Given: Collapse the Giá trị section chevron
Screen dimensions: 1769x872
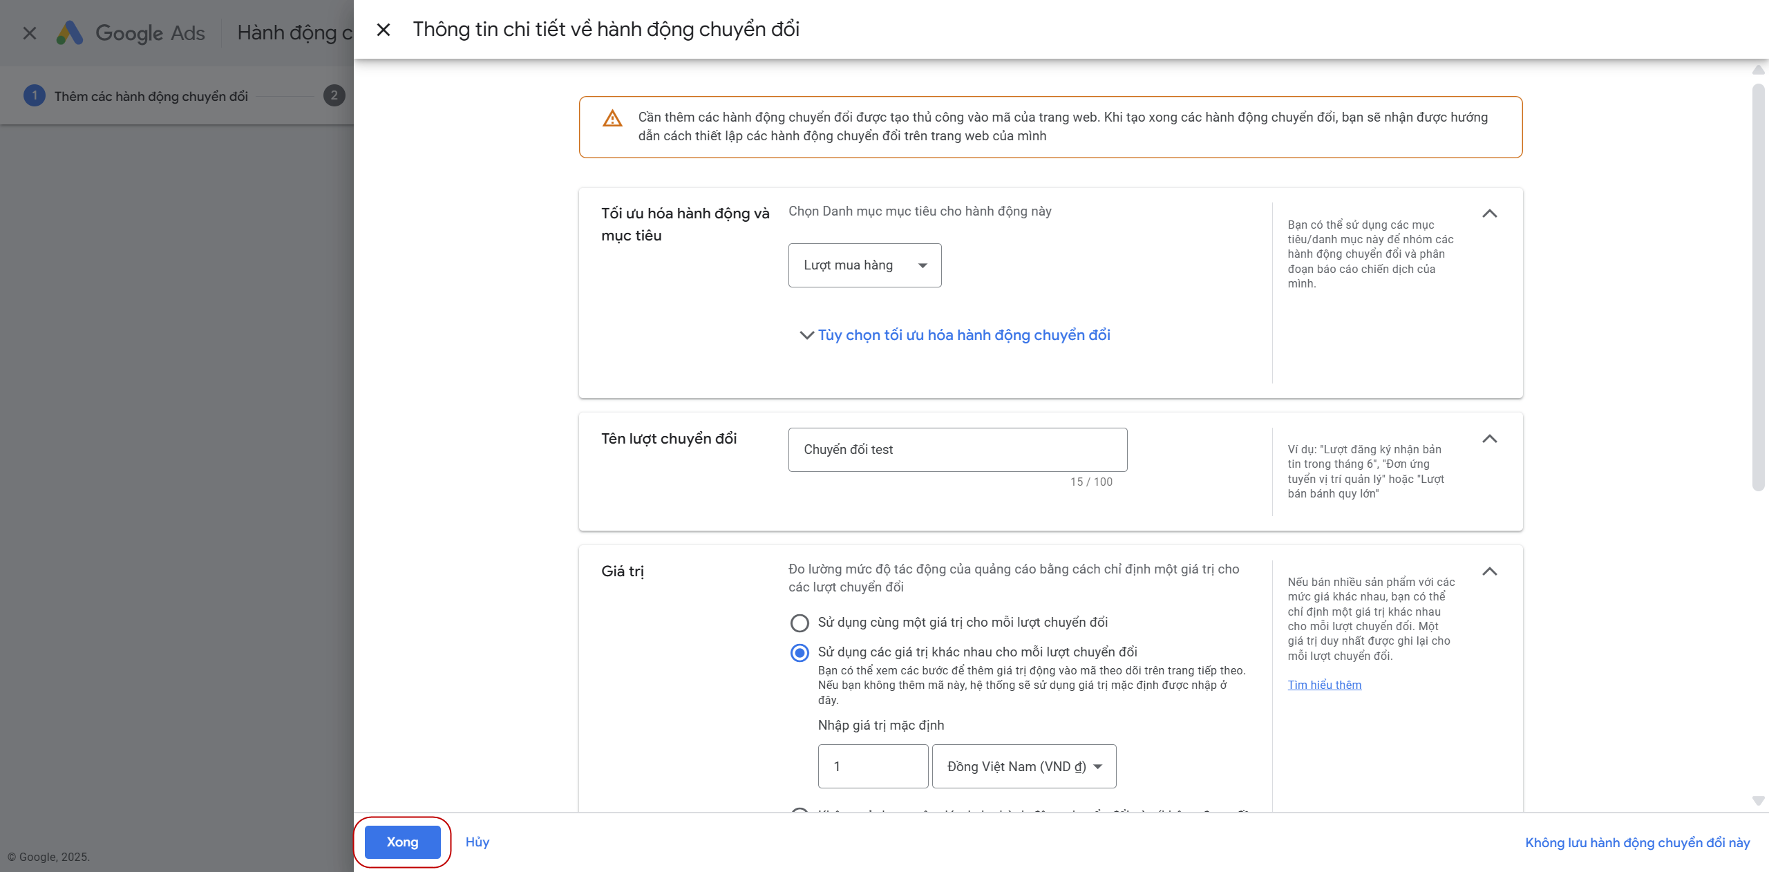Looking at the screenshot, I should tap(1489, 571).
